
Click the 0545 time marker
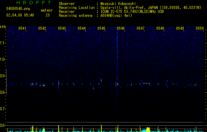(101, 28)
